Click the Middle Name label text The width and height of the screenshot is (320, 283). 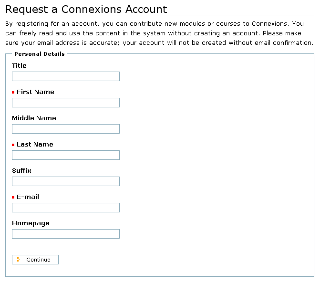click(x=34, y=118)
